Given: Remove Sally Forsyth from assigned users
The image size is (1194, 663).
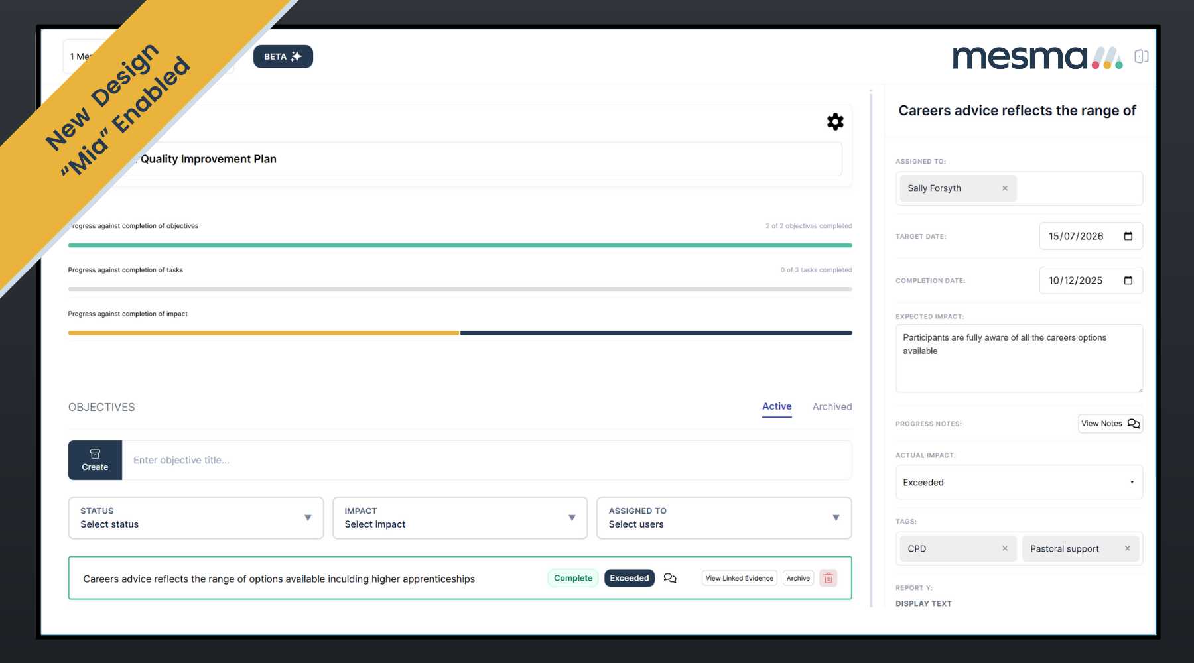Looking at the screenshot, I should click(1004, 188).
